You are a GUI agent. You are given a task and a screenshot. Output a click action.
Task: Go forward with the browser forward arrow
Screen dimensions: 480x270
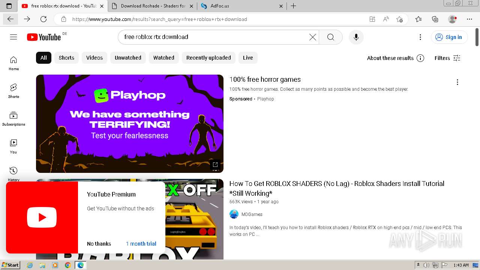[27, 19]
